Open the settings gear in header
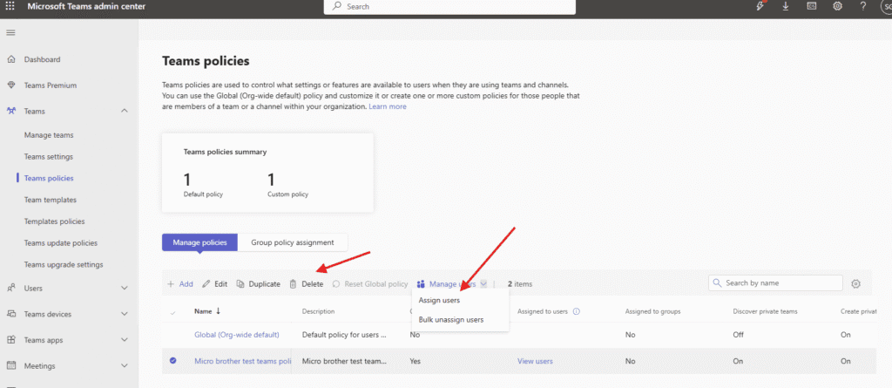Image resolution: width=892 pixels, height=388 pixels. pos(837,6)
